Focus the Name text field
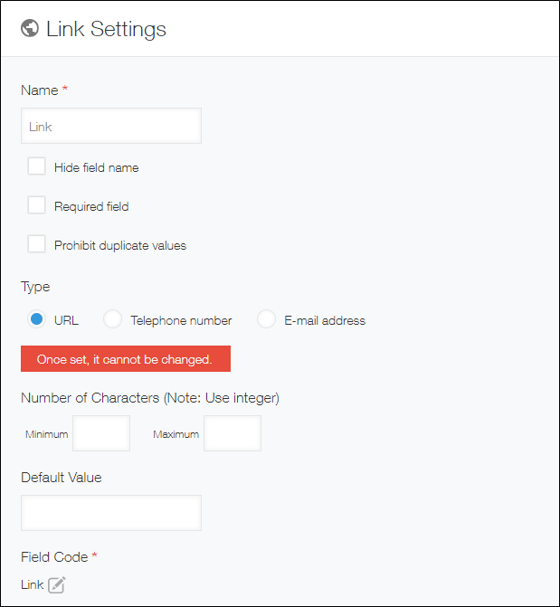 (110, 127)
